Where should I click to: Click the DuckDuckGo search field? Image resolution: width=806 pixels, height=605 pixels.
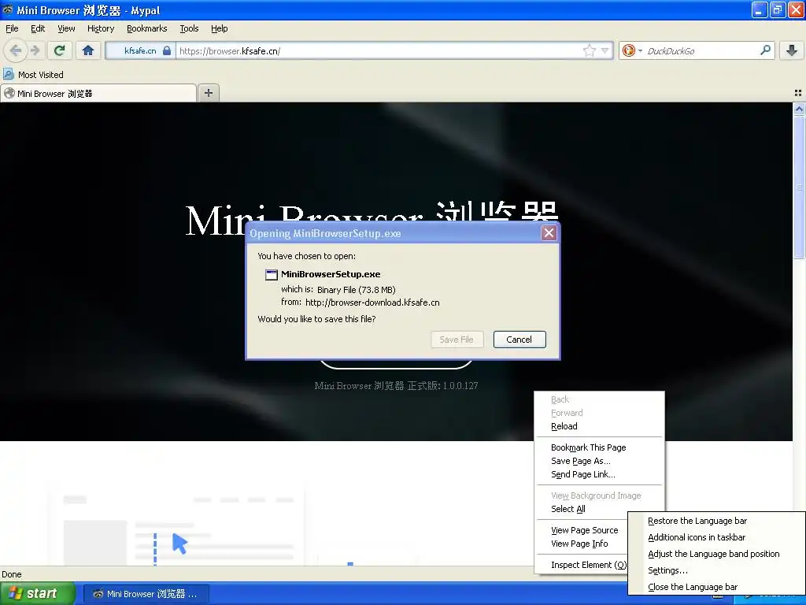(x=701, y=50)
